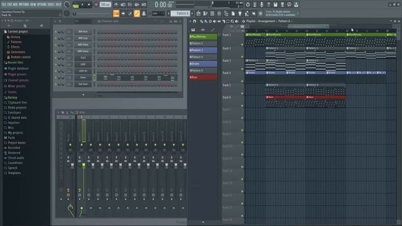The image size is (402, 226).
Task: Toggle pattern/song mode switch
Action: click(x=75, y=5)
